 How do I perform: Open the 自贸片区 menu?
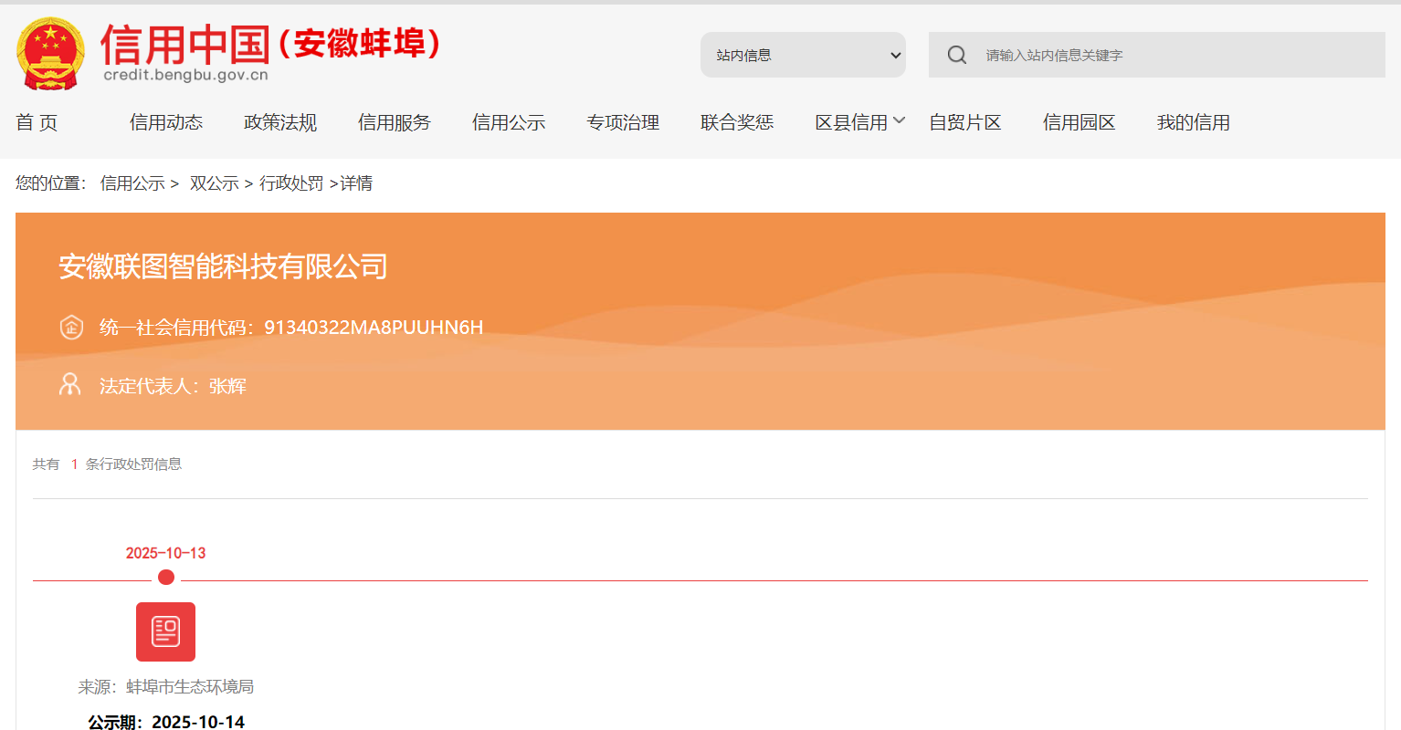[x=965, y=122]
